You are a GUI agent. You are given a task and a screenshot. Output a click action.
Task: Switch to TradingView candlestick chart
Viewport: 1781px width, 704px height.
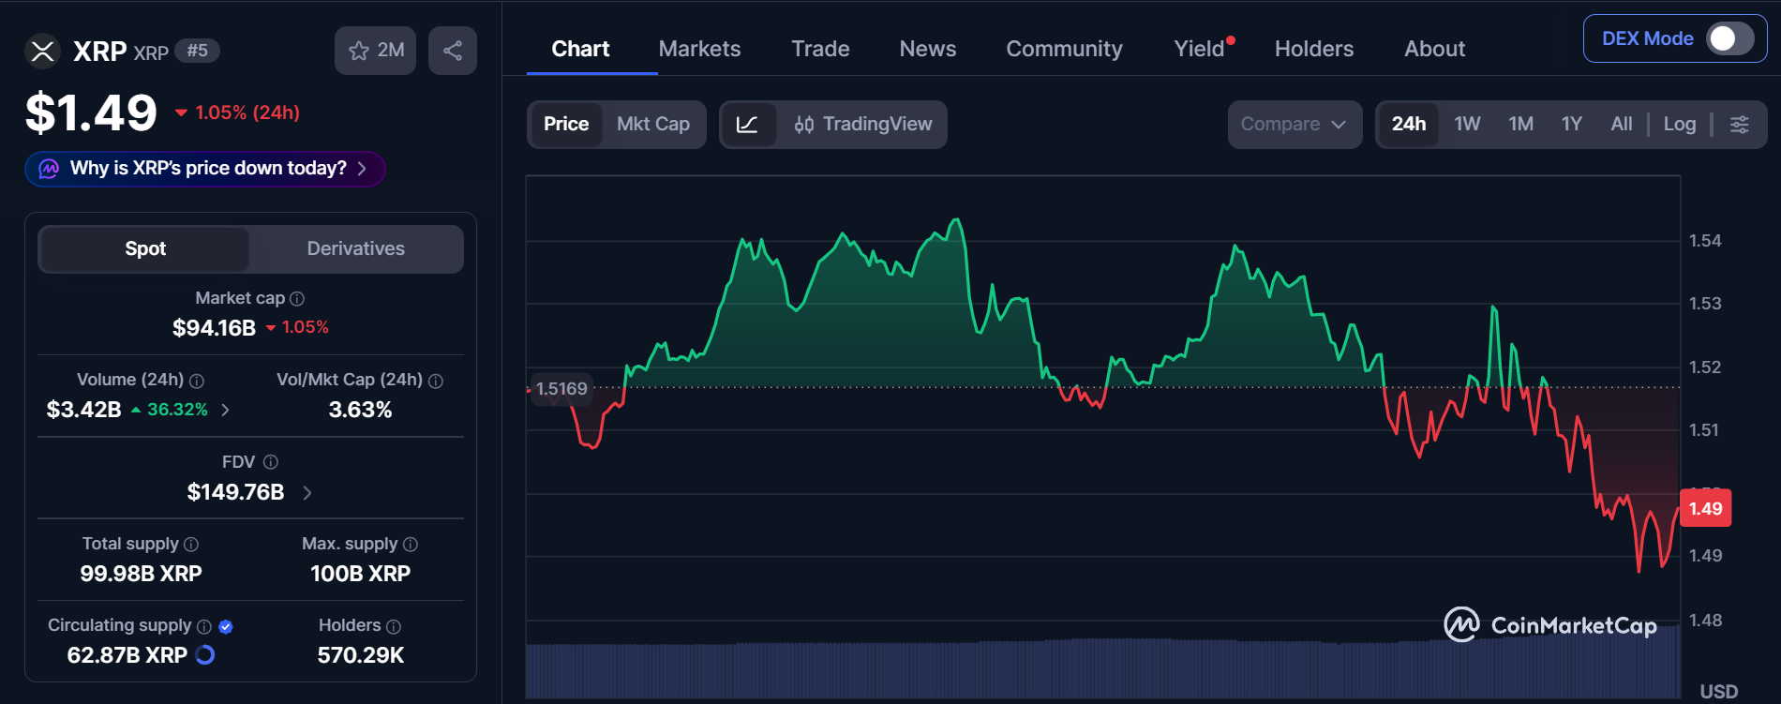click(x=863, y=125)
